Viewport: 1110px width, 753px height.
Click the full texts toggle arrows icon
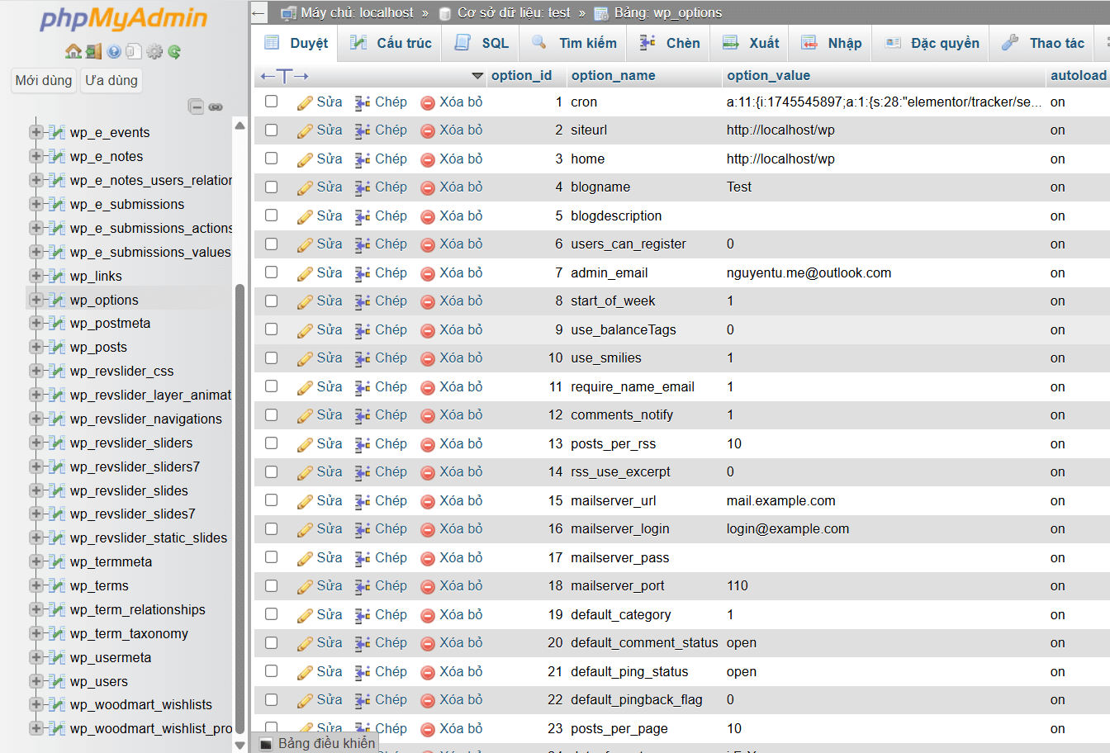tap(284, 75)
